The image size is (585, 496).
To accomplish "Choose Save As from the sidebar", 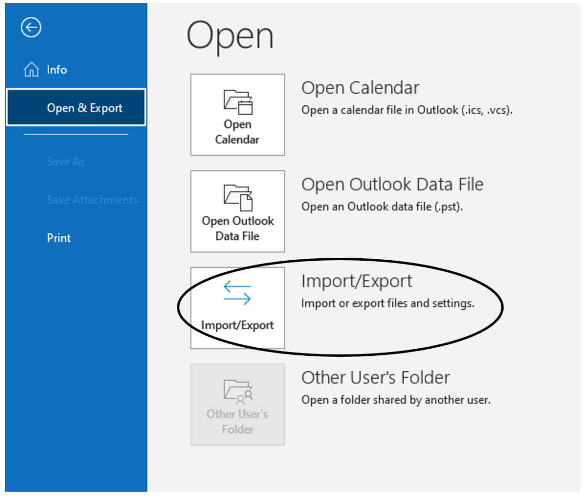I will [66, 161].
